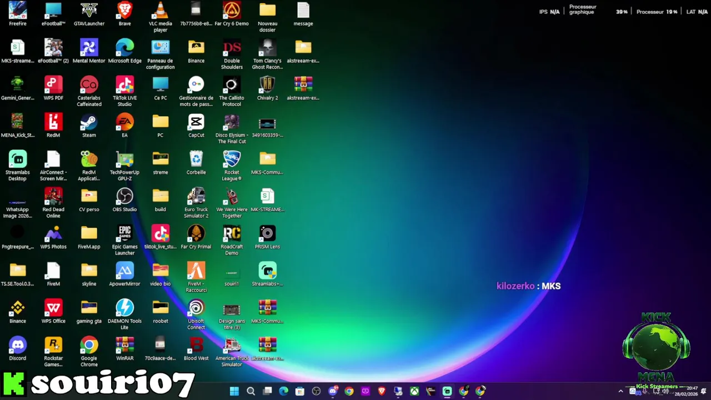Open WinRAR desktop shortcut
This screenshot has width=711, height=400.
124,349
